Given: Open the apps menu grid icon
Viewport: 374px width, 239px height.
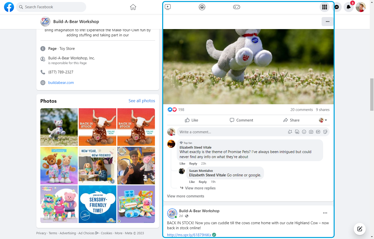Looking at the screenshot, I should pyautogui.click(x=325, y=7).
